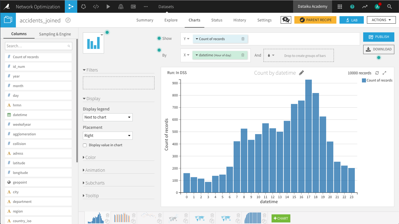Remove Count of records from Y axis
399x224 pixels.
click(x=243, y=39)
